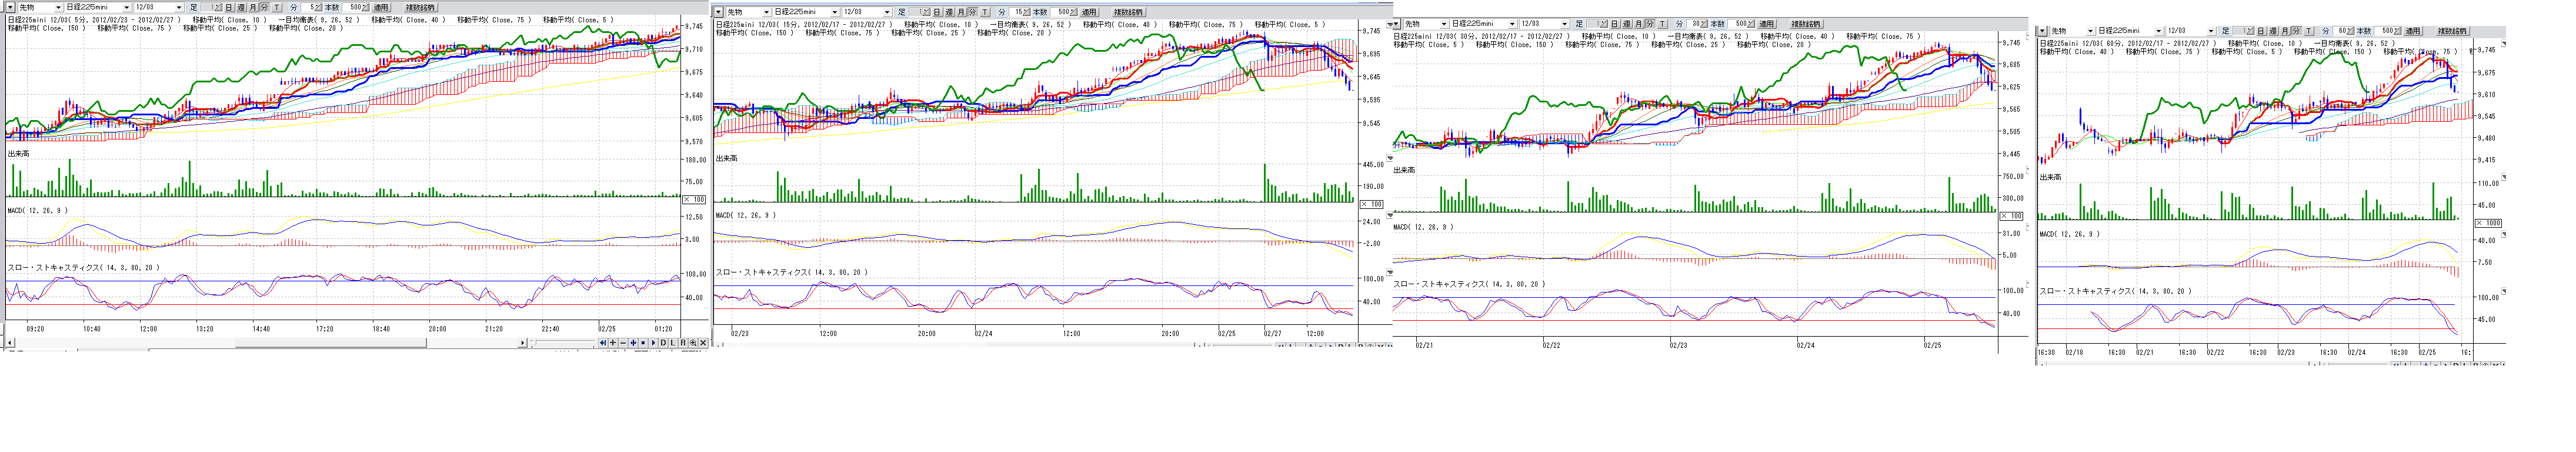
Task: Expand the 日経225mini selector in the 5-minute chart
Action: [126, 8]
